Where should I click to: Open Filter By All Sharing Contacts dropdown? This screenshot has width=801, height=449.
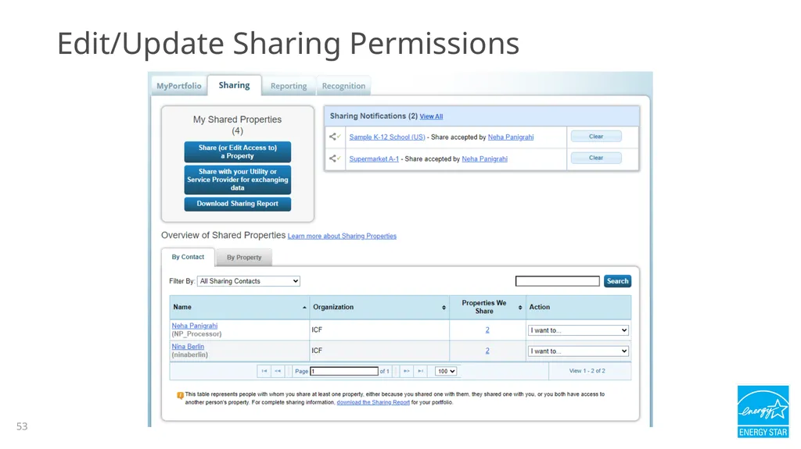(249, 281)
